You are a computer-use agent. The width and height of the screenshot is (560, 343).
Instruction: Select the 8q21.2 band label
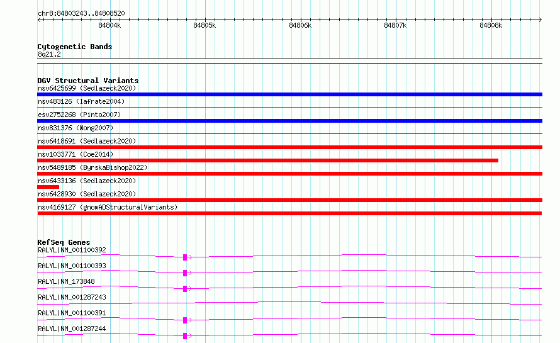coord(49,55)
